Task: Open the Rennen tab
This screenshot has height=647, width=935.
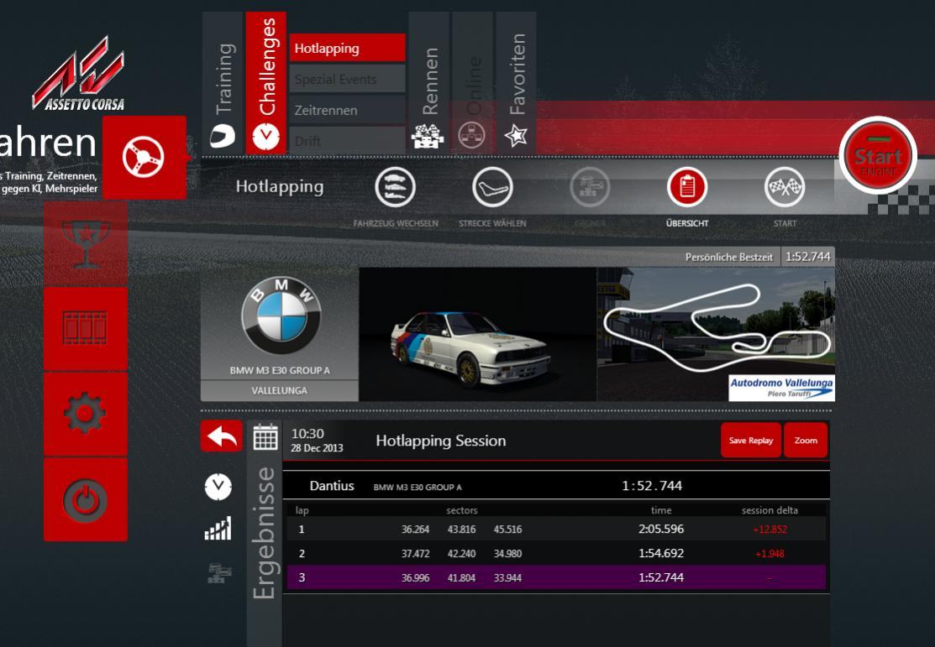Action: coord(428,82)
